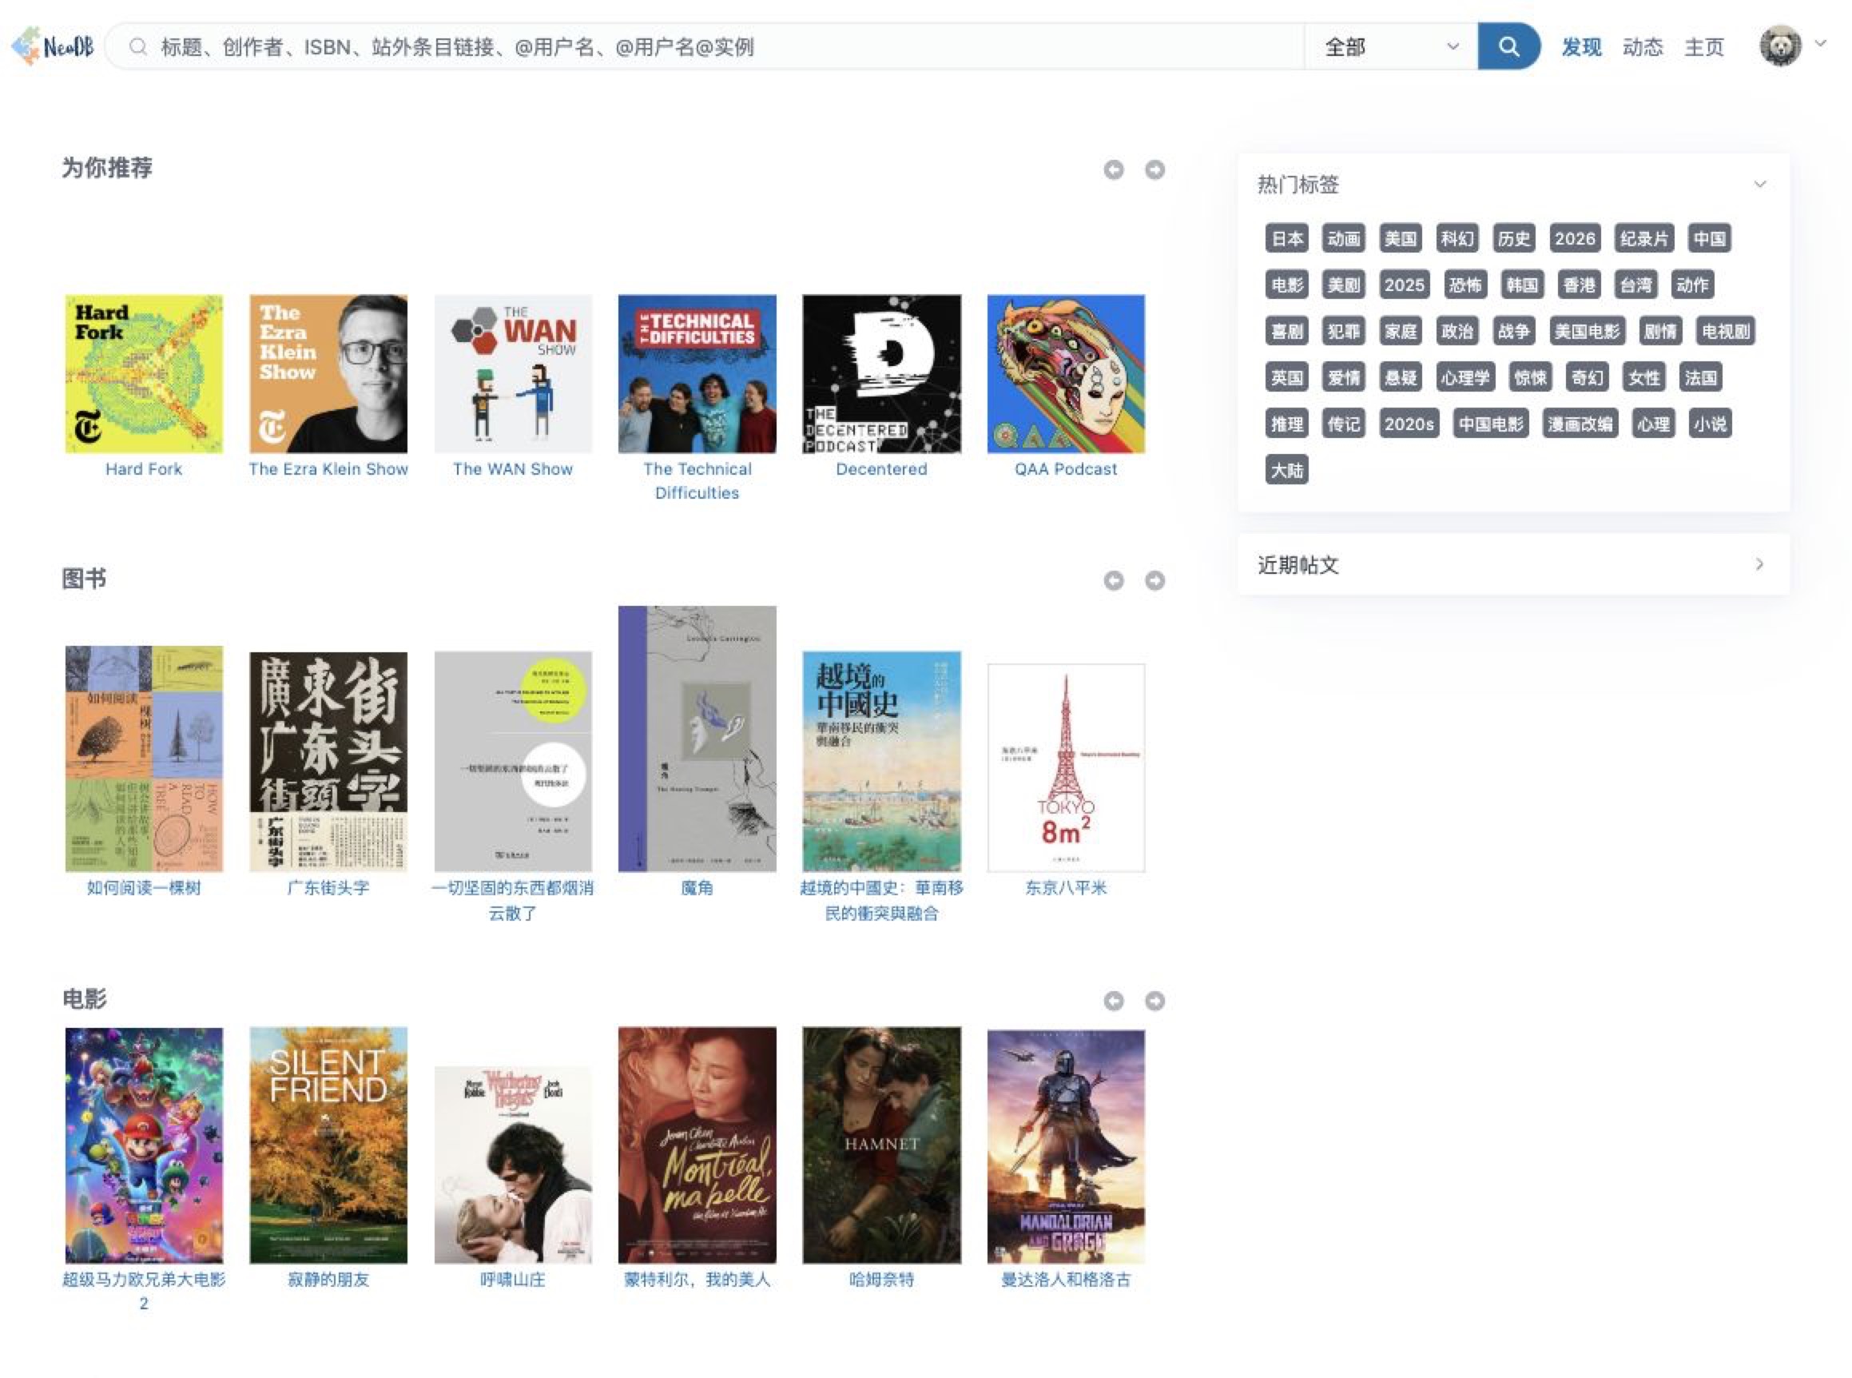This screenshot has height=1378, width=1852.
Task: Select the 大陆 tag
Action: click(1286, 471)
